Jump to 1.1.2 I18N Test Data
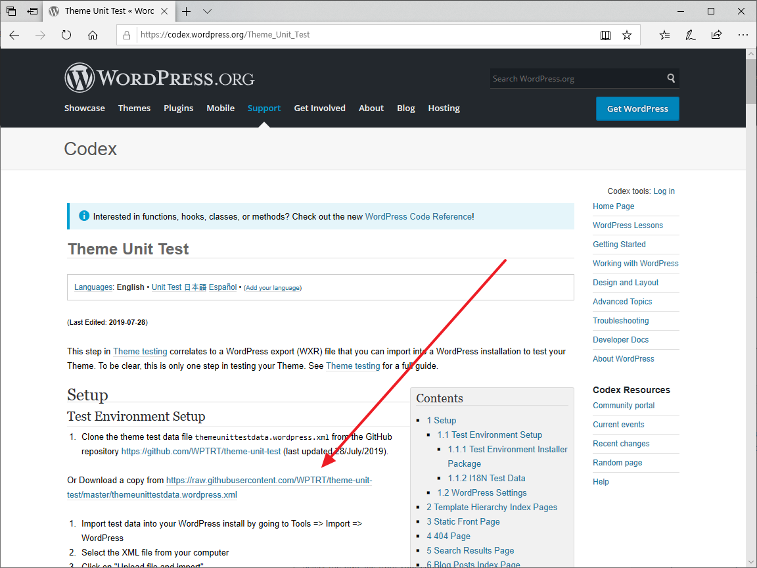The width and height of the screenshot is (757, 568). pyautogui.click(x=486, y=479)
